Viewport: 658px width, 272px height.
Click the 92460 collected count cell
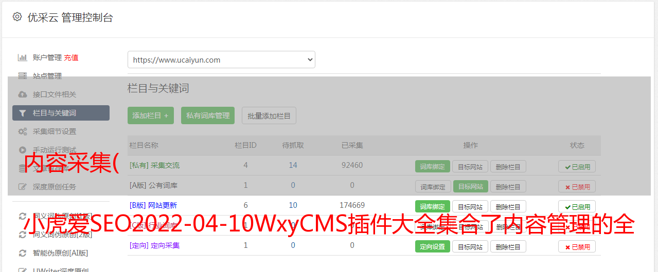pos(352,165)
